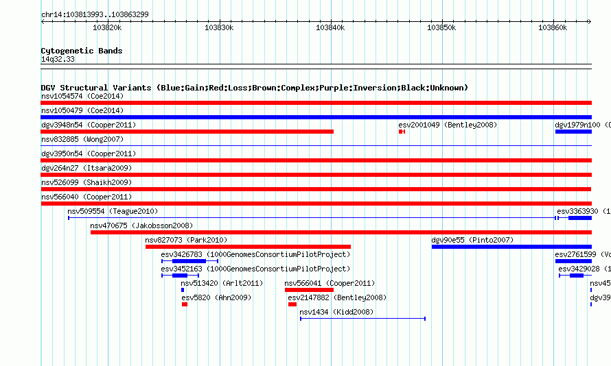Open the dgv3948n54 (Cooper2011) label
The image size is (611, 366).
click(x=89, y=125)
